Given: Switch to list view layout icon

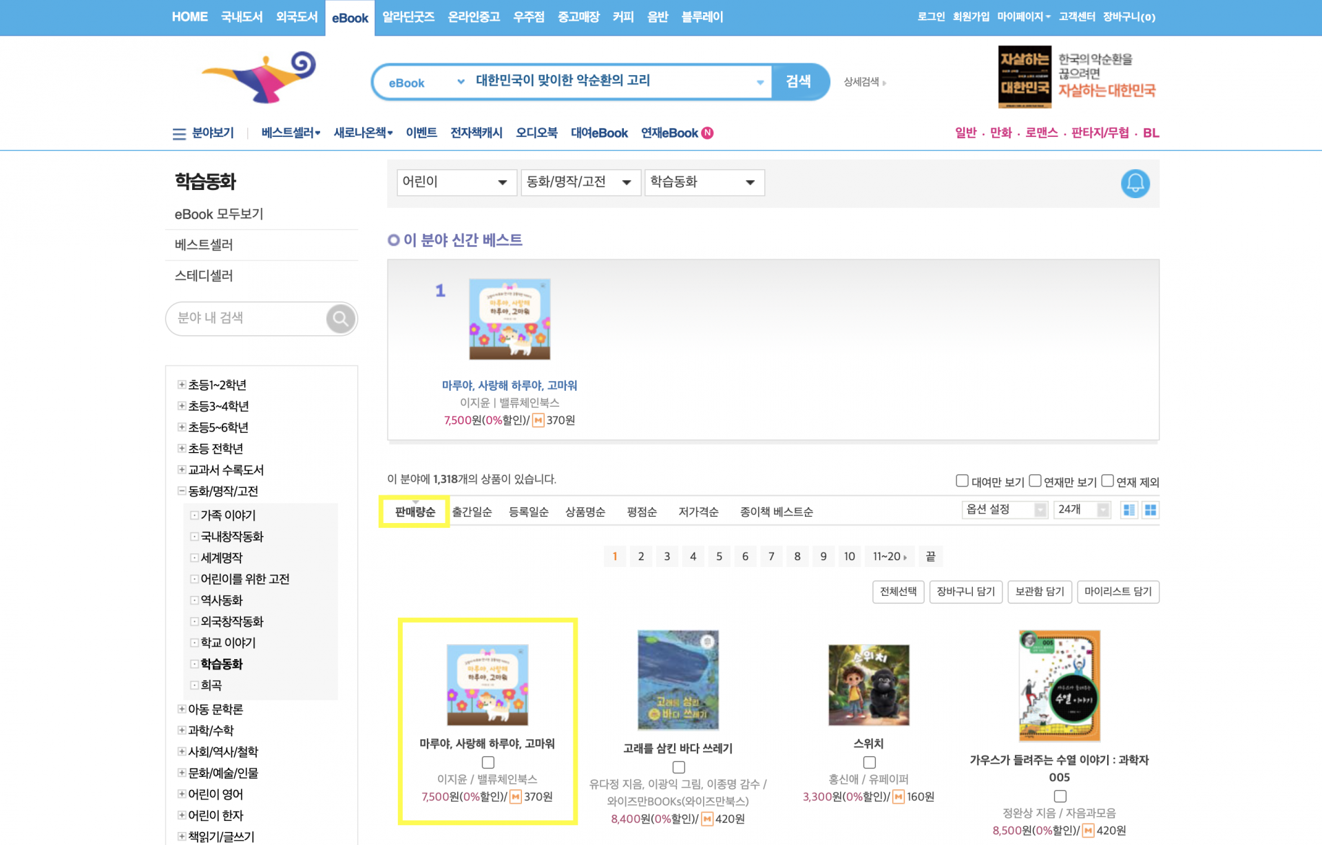Looking at the screenshot, I should pyautogui.click(x=1129, y=510).
